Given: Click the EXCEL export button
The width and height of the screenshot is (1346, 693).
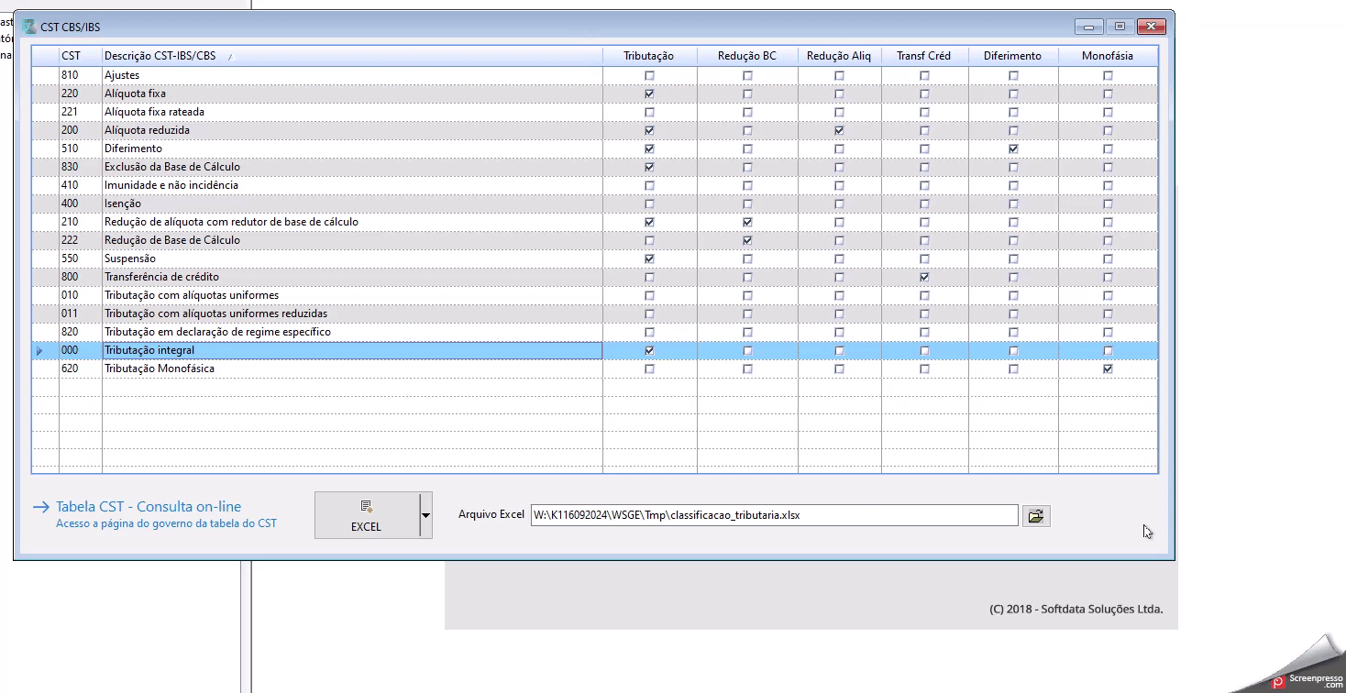Looking at the screenshot, I should (x=367, y=515).
